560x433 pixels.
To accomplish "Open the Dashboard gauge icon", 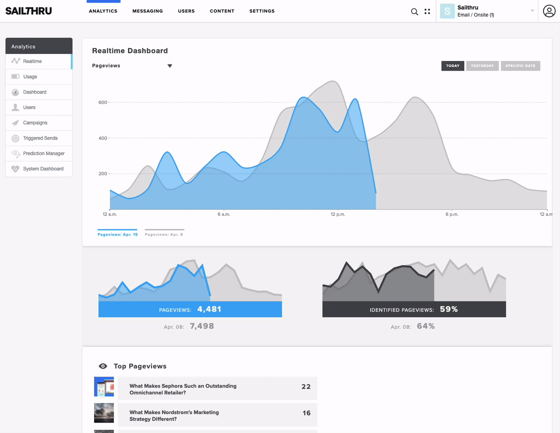I will pos(16,92).
